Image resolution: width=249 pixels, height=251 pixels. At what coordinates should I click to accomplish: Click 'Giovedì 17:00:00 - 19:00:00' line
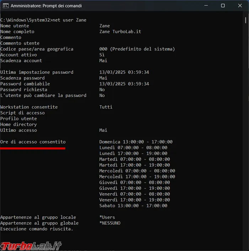coord(134,188)
